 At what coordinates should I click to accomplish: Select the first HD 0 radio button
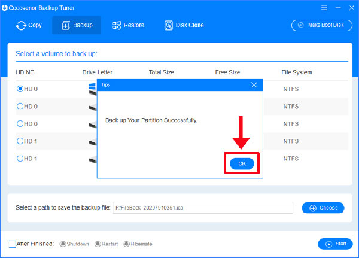pos(20,89)
